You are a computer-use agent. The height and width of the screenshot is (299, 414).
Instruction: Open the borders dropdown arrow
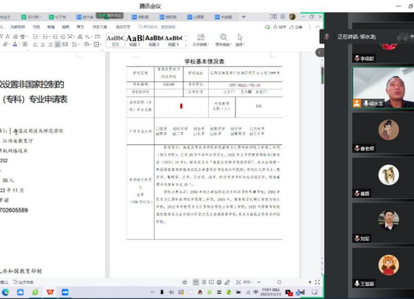100,44
